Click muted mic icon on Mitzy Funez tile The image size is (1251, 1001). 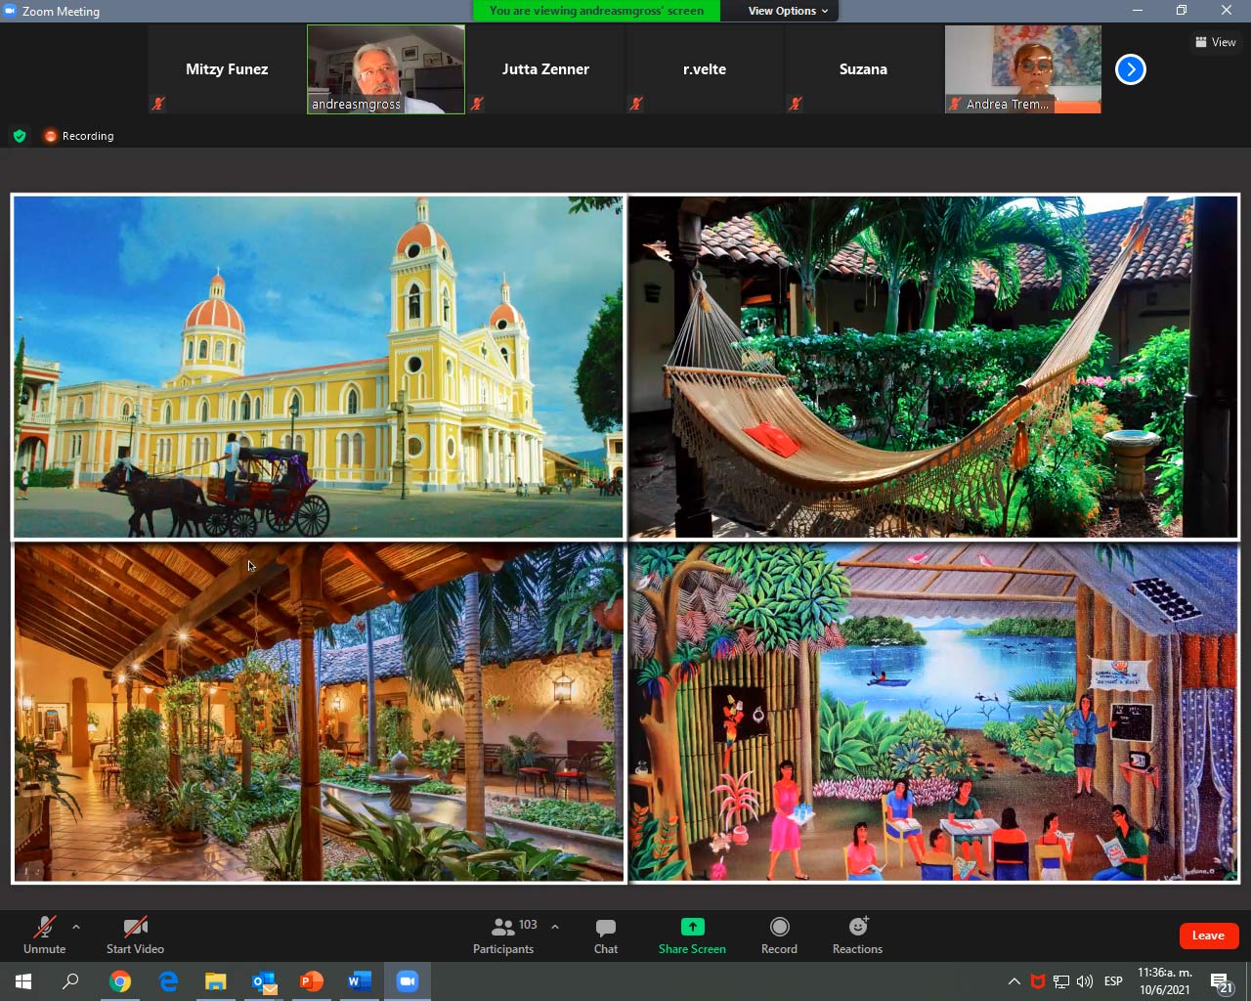(x=158, y=104)
